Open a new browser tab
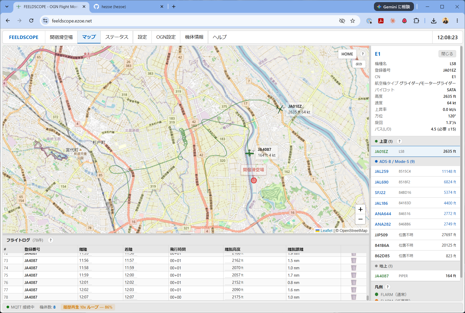465x313 pixels. click(174, 7)
